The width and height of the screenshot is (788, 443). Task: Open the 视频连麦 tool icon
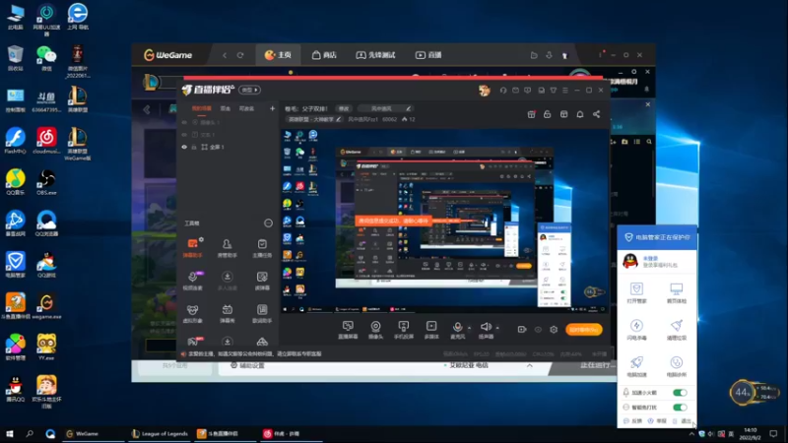click(192, 282)
